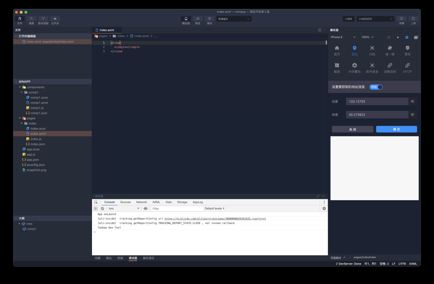Open the d.alicdn.com link in console
Screen dimensions: 434x284
(215, 219)
